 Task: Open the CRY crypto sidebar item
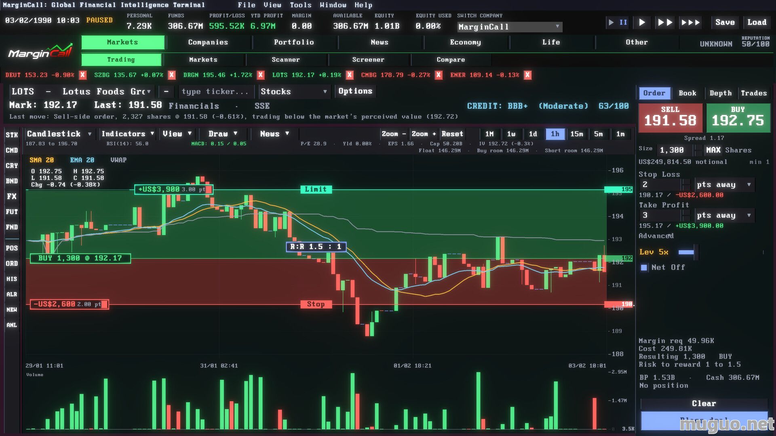coord(12,166)
